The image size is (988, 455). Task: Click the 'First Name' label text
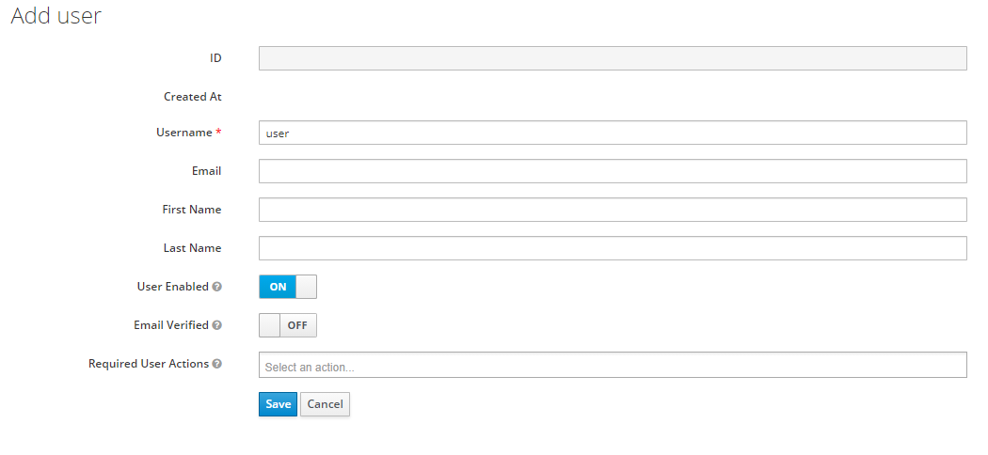191,210
